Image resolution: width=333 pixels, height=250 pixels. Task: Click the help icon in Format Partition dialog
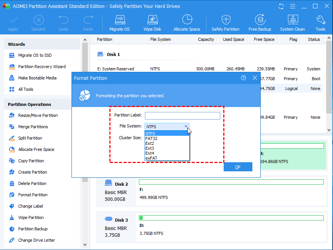pos(244,78)
